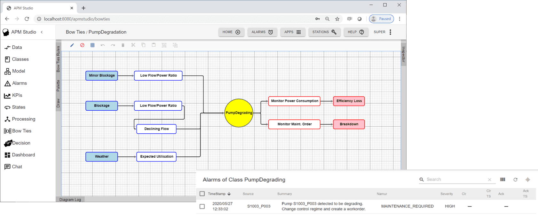Open Bow Ties in the sidebar
Image resolution: width=538 pixels, height=221 pixels.
click(x=21, y=131)
